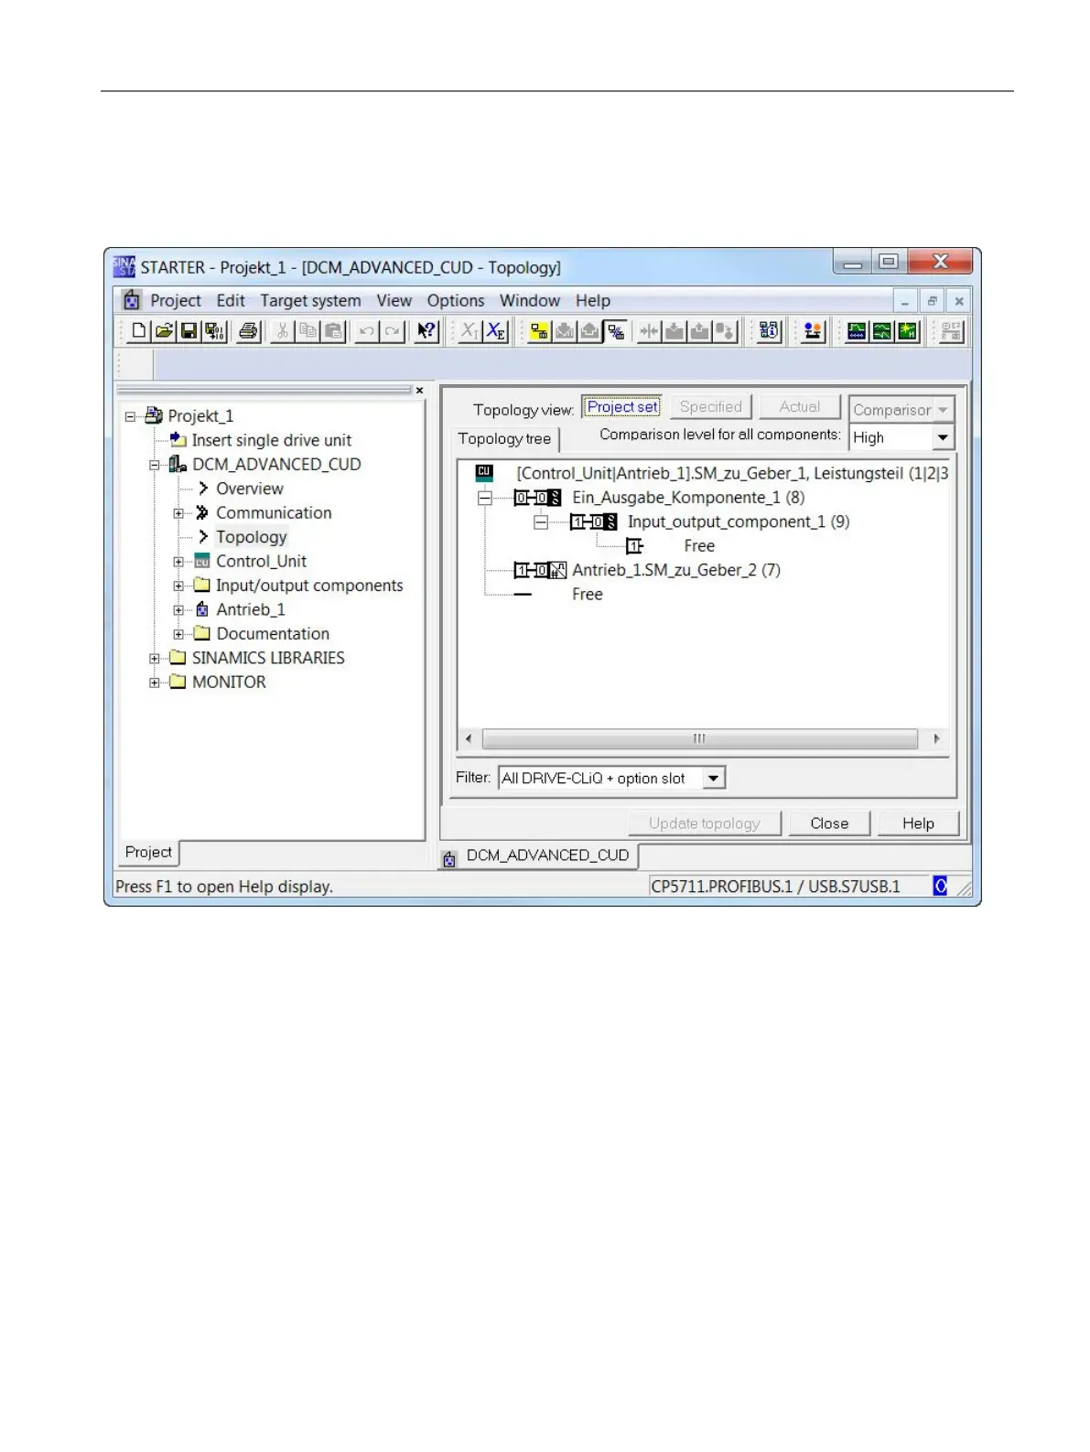Click the Redo arrow icon
This screenshot has width=1090, height=1452.
pyautogui.click(x=393, y=331)
